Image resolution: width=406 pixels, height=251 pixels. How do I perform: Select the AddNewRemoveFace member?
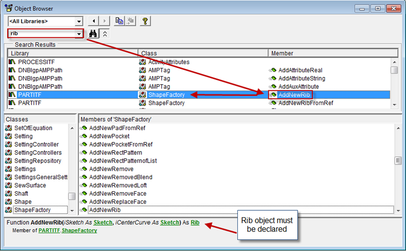(x=118, y=194)
